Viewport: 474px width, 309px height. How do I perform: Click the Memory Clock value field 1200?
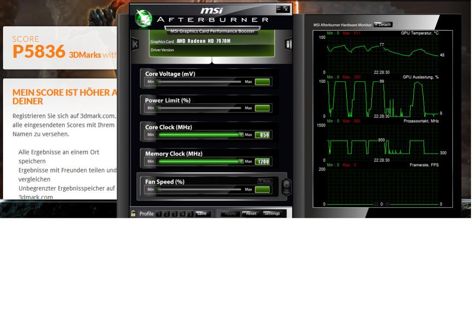coord(262,161)
